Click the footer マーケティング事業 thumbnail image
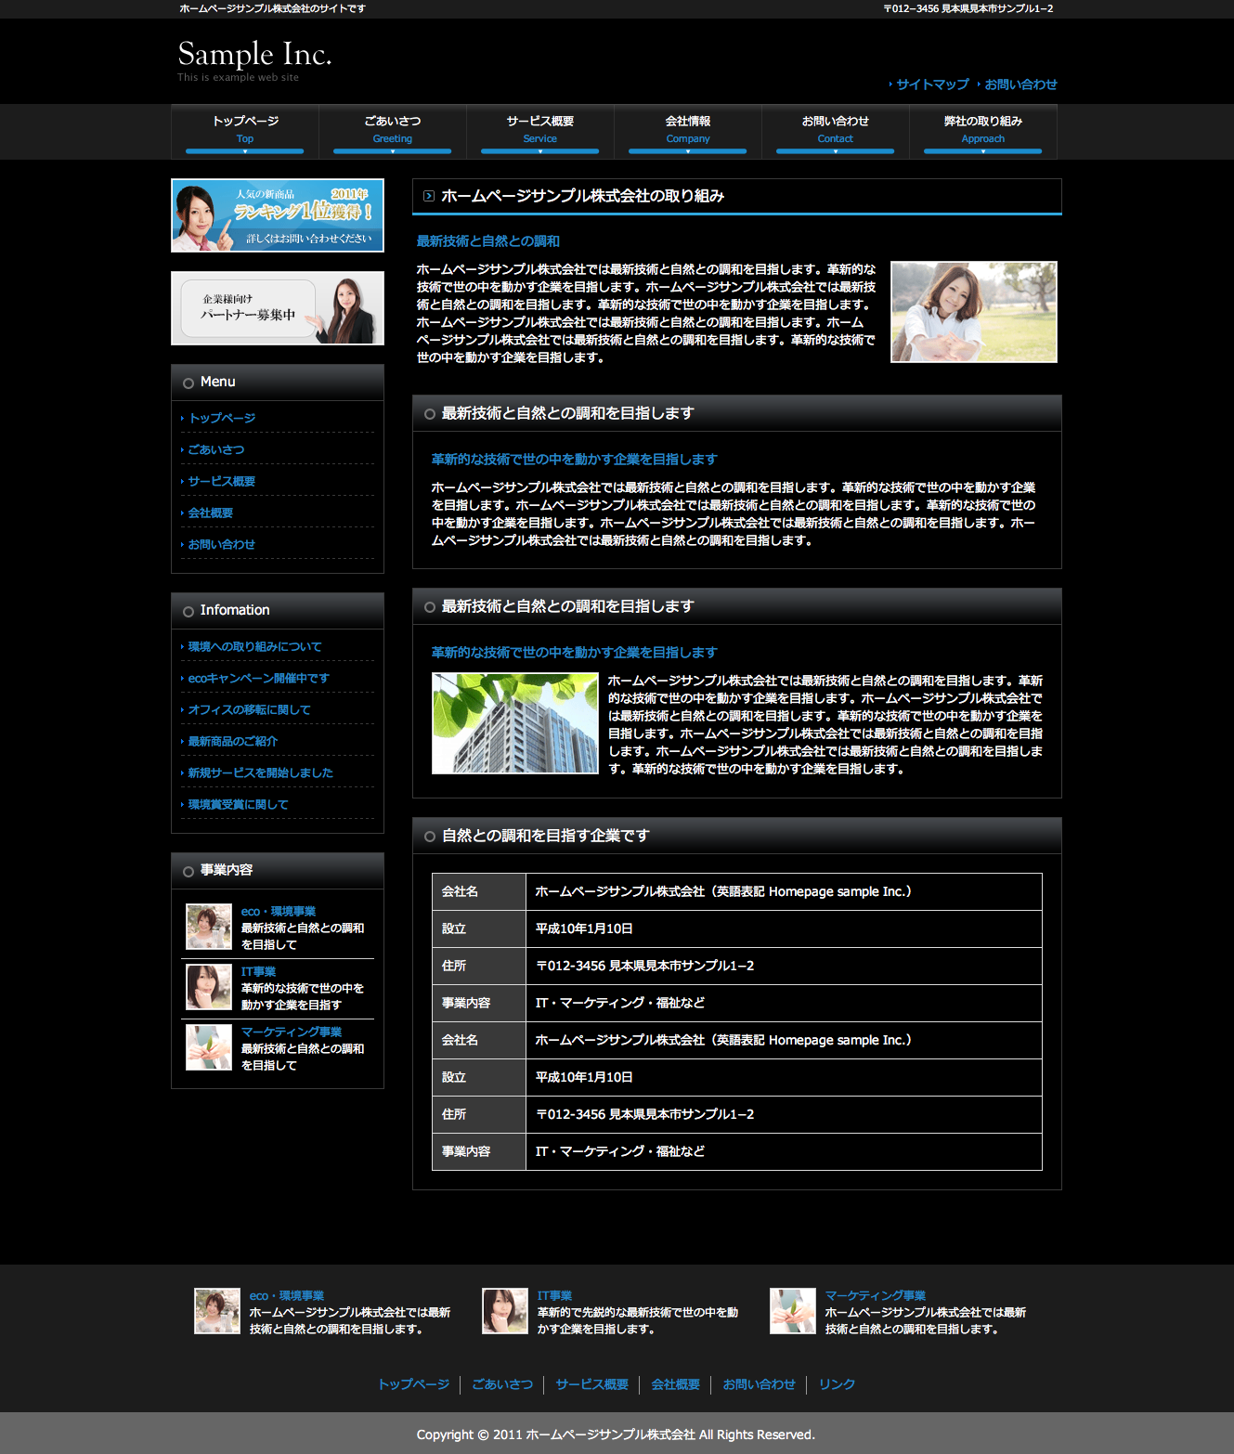This screenshot has height=1454, width=1234. pyautogui.click(x=793, y=1311)
